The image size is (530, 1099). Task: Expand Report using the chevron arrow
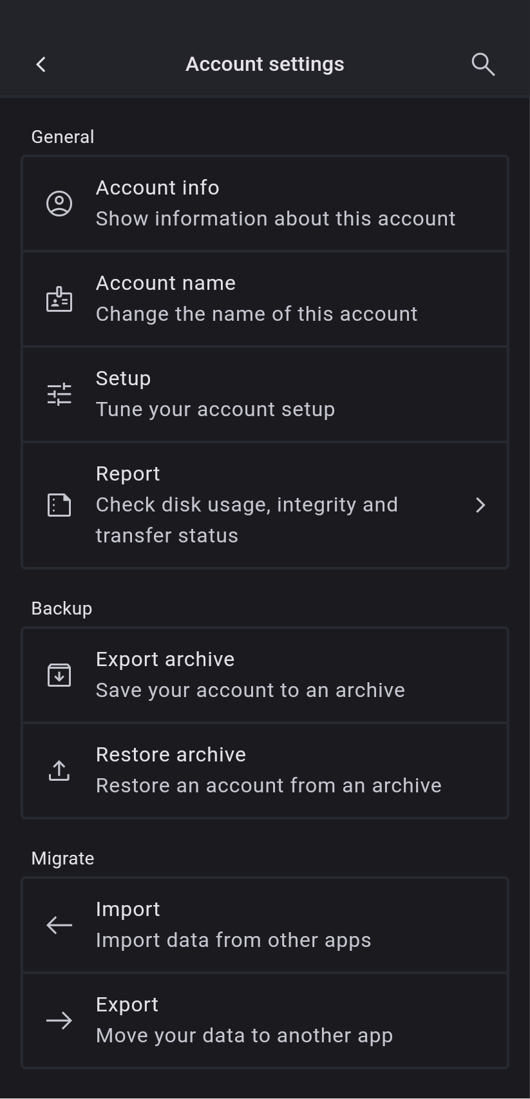point(480,505)
